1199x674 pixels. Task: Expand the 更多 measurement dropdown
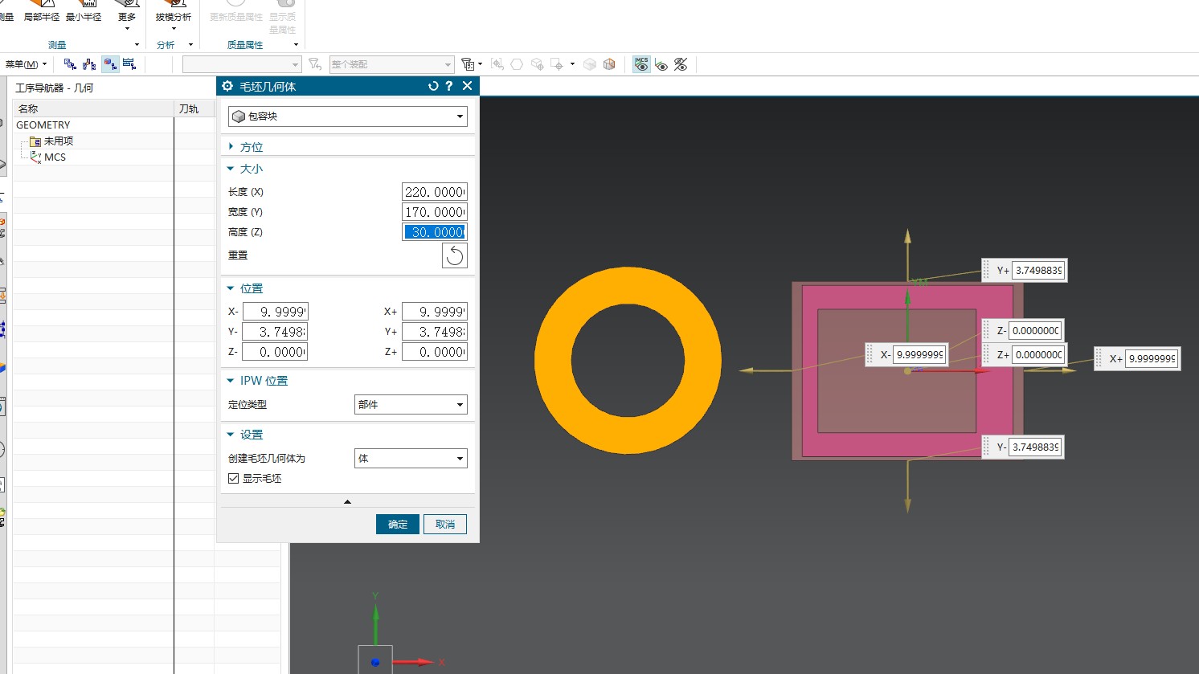click(x=127, y=18)
